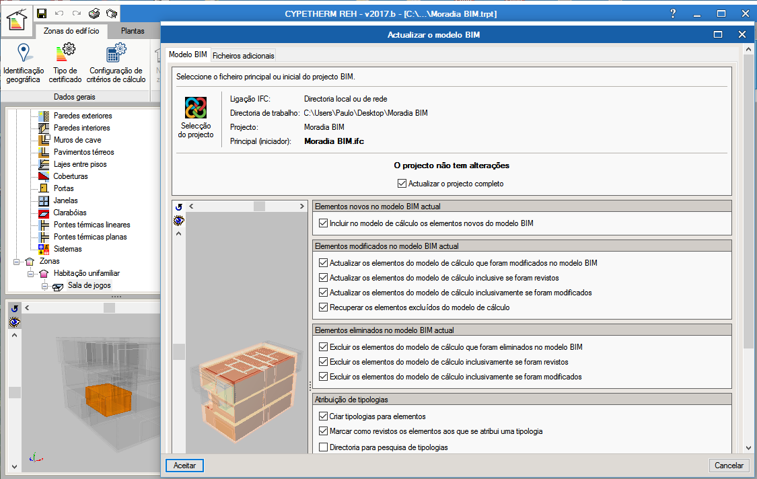The width and height of the screenshot is (757, 479).
Task: Click the Coberturas icon
Action: (44, 176)
